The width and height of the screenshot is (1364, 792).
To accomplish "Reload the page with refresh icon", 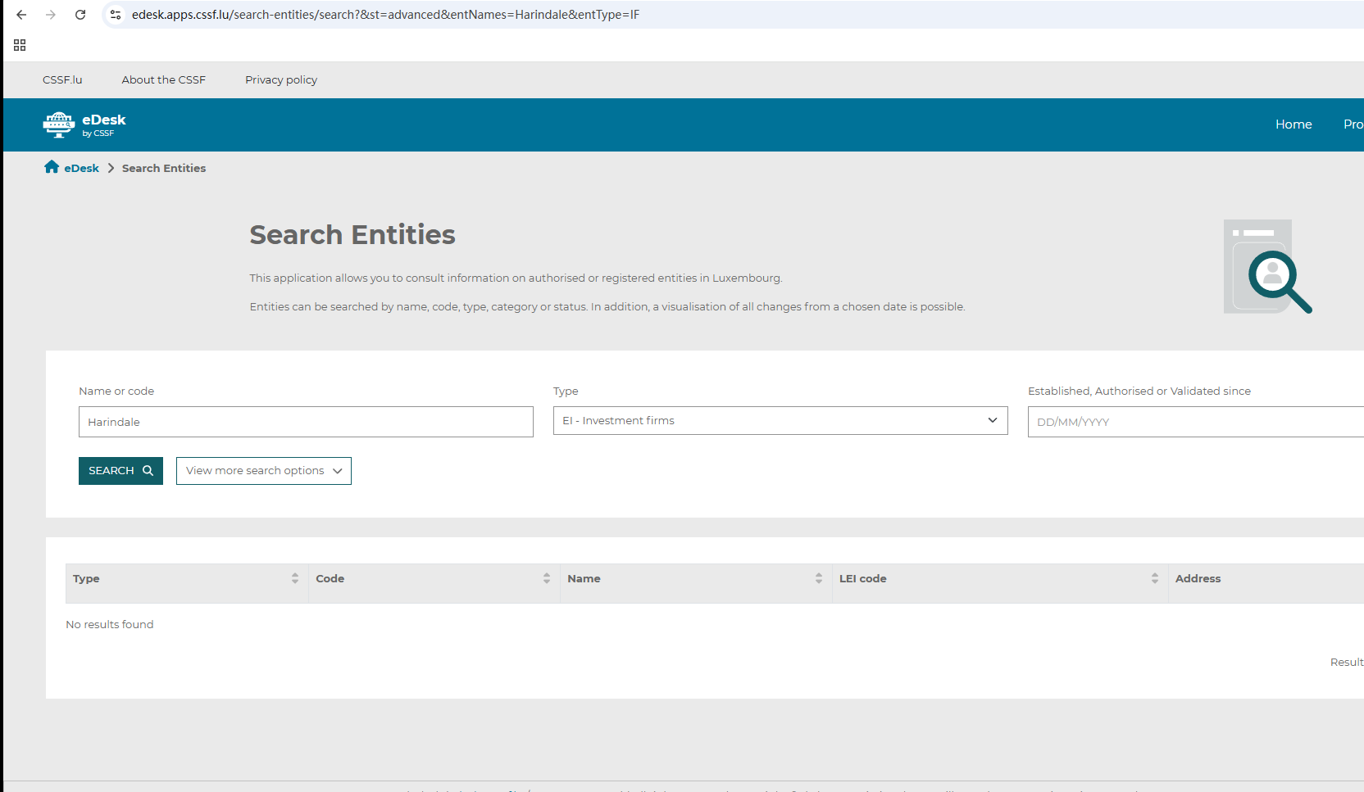I will (80, 15).
